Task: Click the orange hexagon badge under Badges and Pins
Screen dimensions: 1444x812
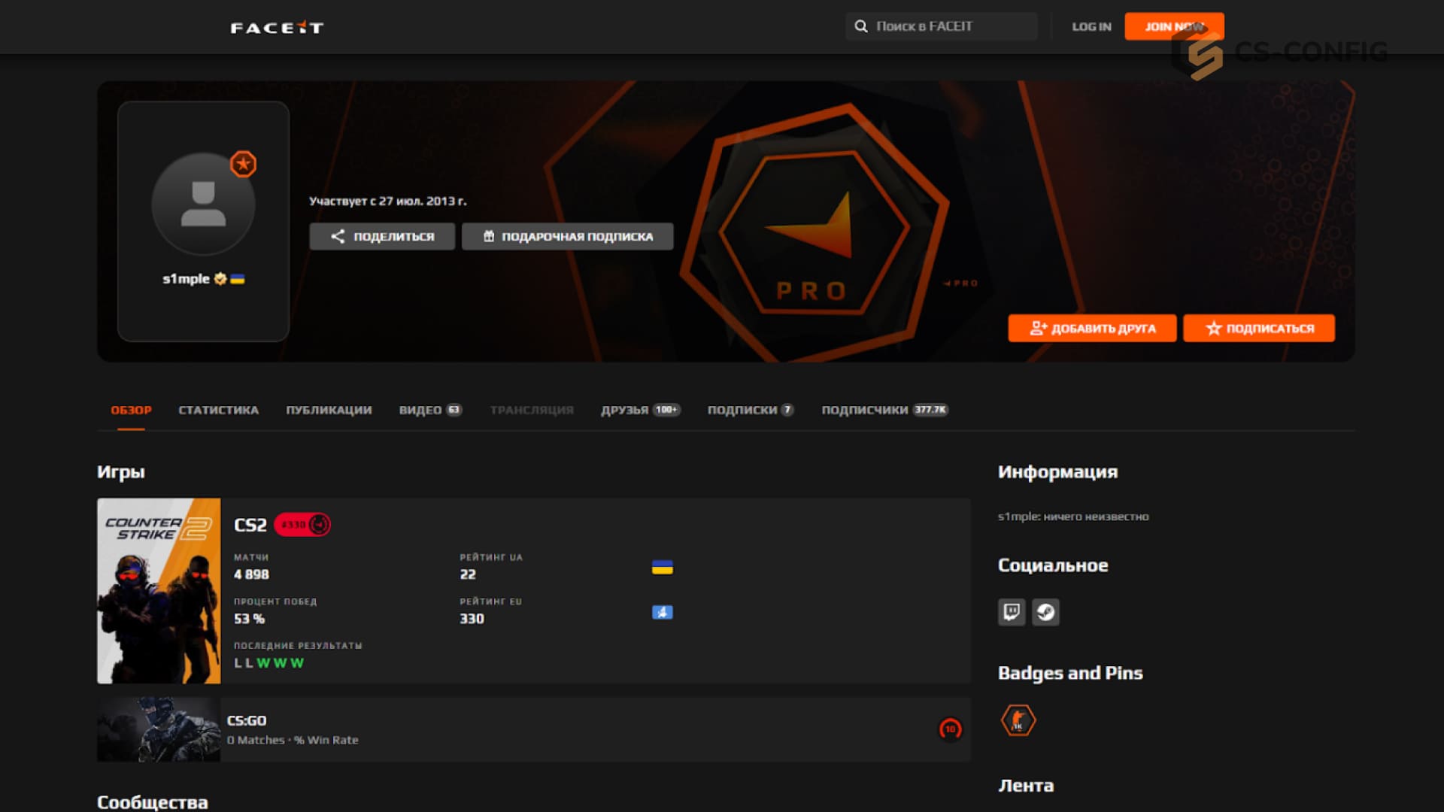Action: point(1018,720)
